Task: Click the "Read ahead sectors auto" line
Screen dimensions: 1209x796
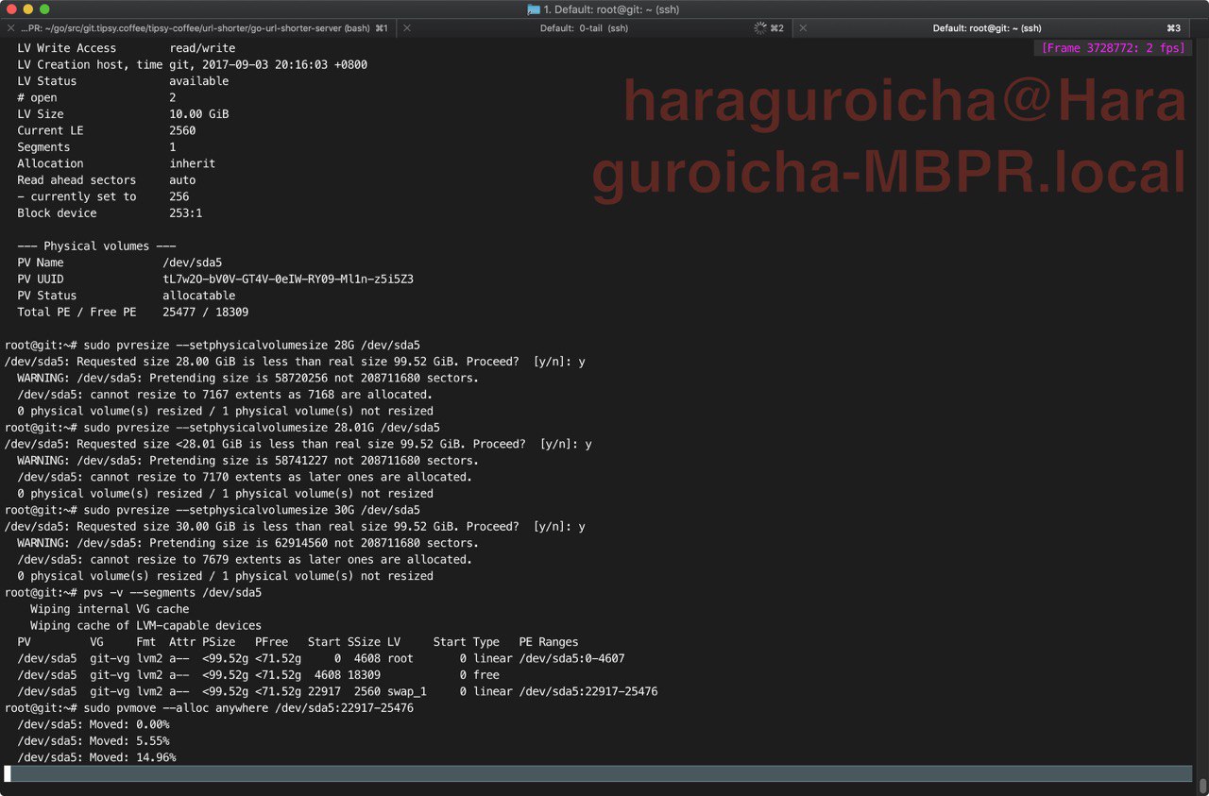Action: 107,180
